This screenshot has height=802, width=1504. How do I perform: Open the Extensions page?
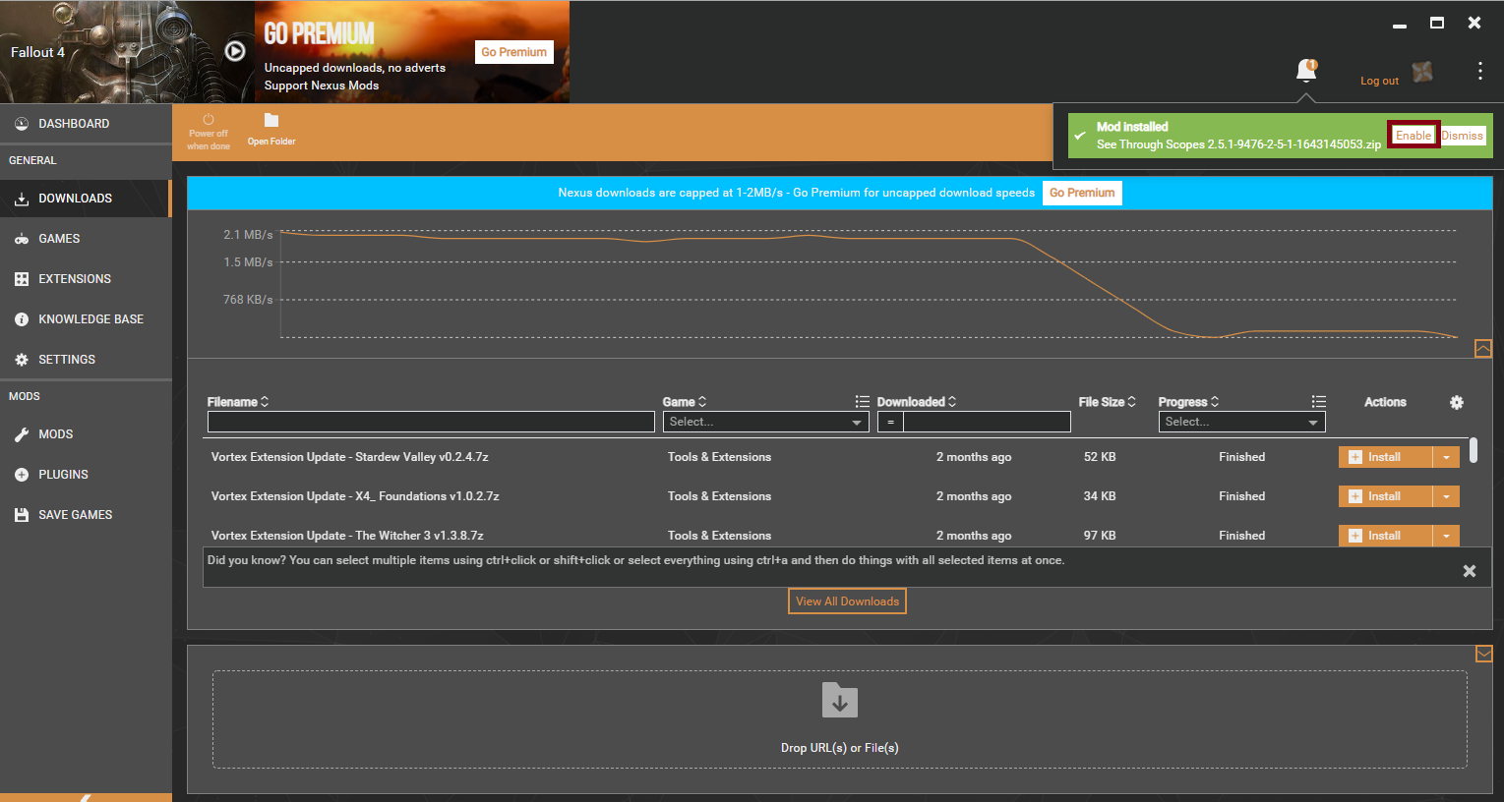(x=86, y=279)
